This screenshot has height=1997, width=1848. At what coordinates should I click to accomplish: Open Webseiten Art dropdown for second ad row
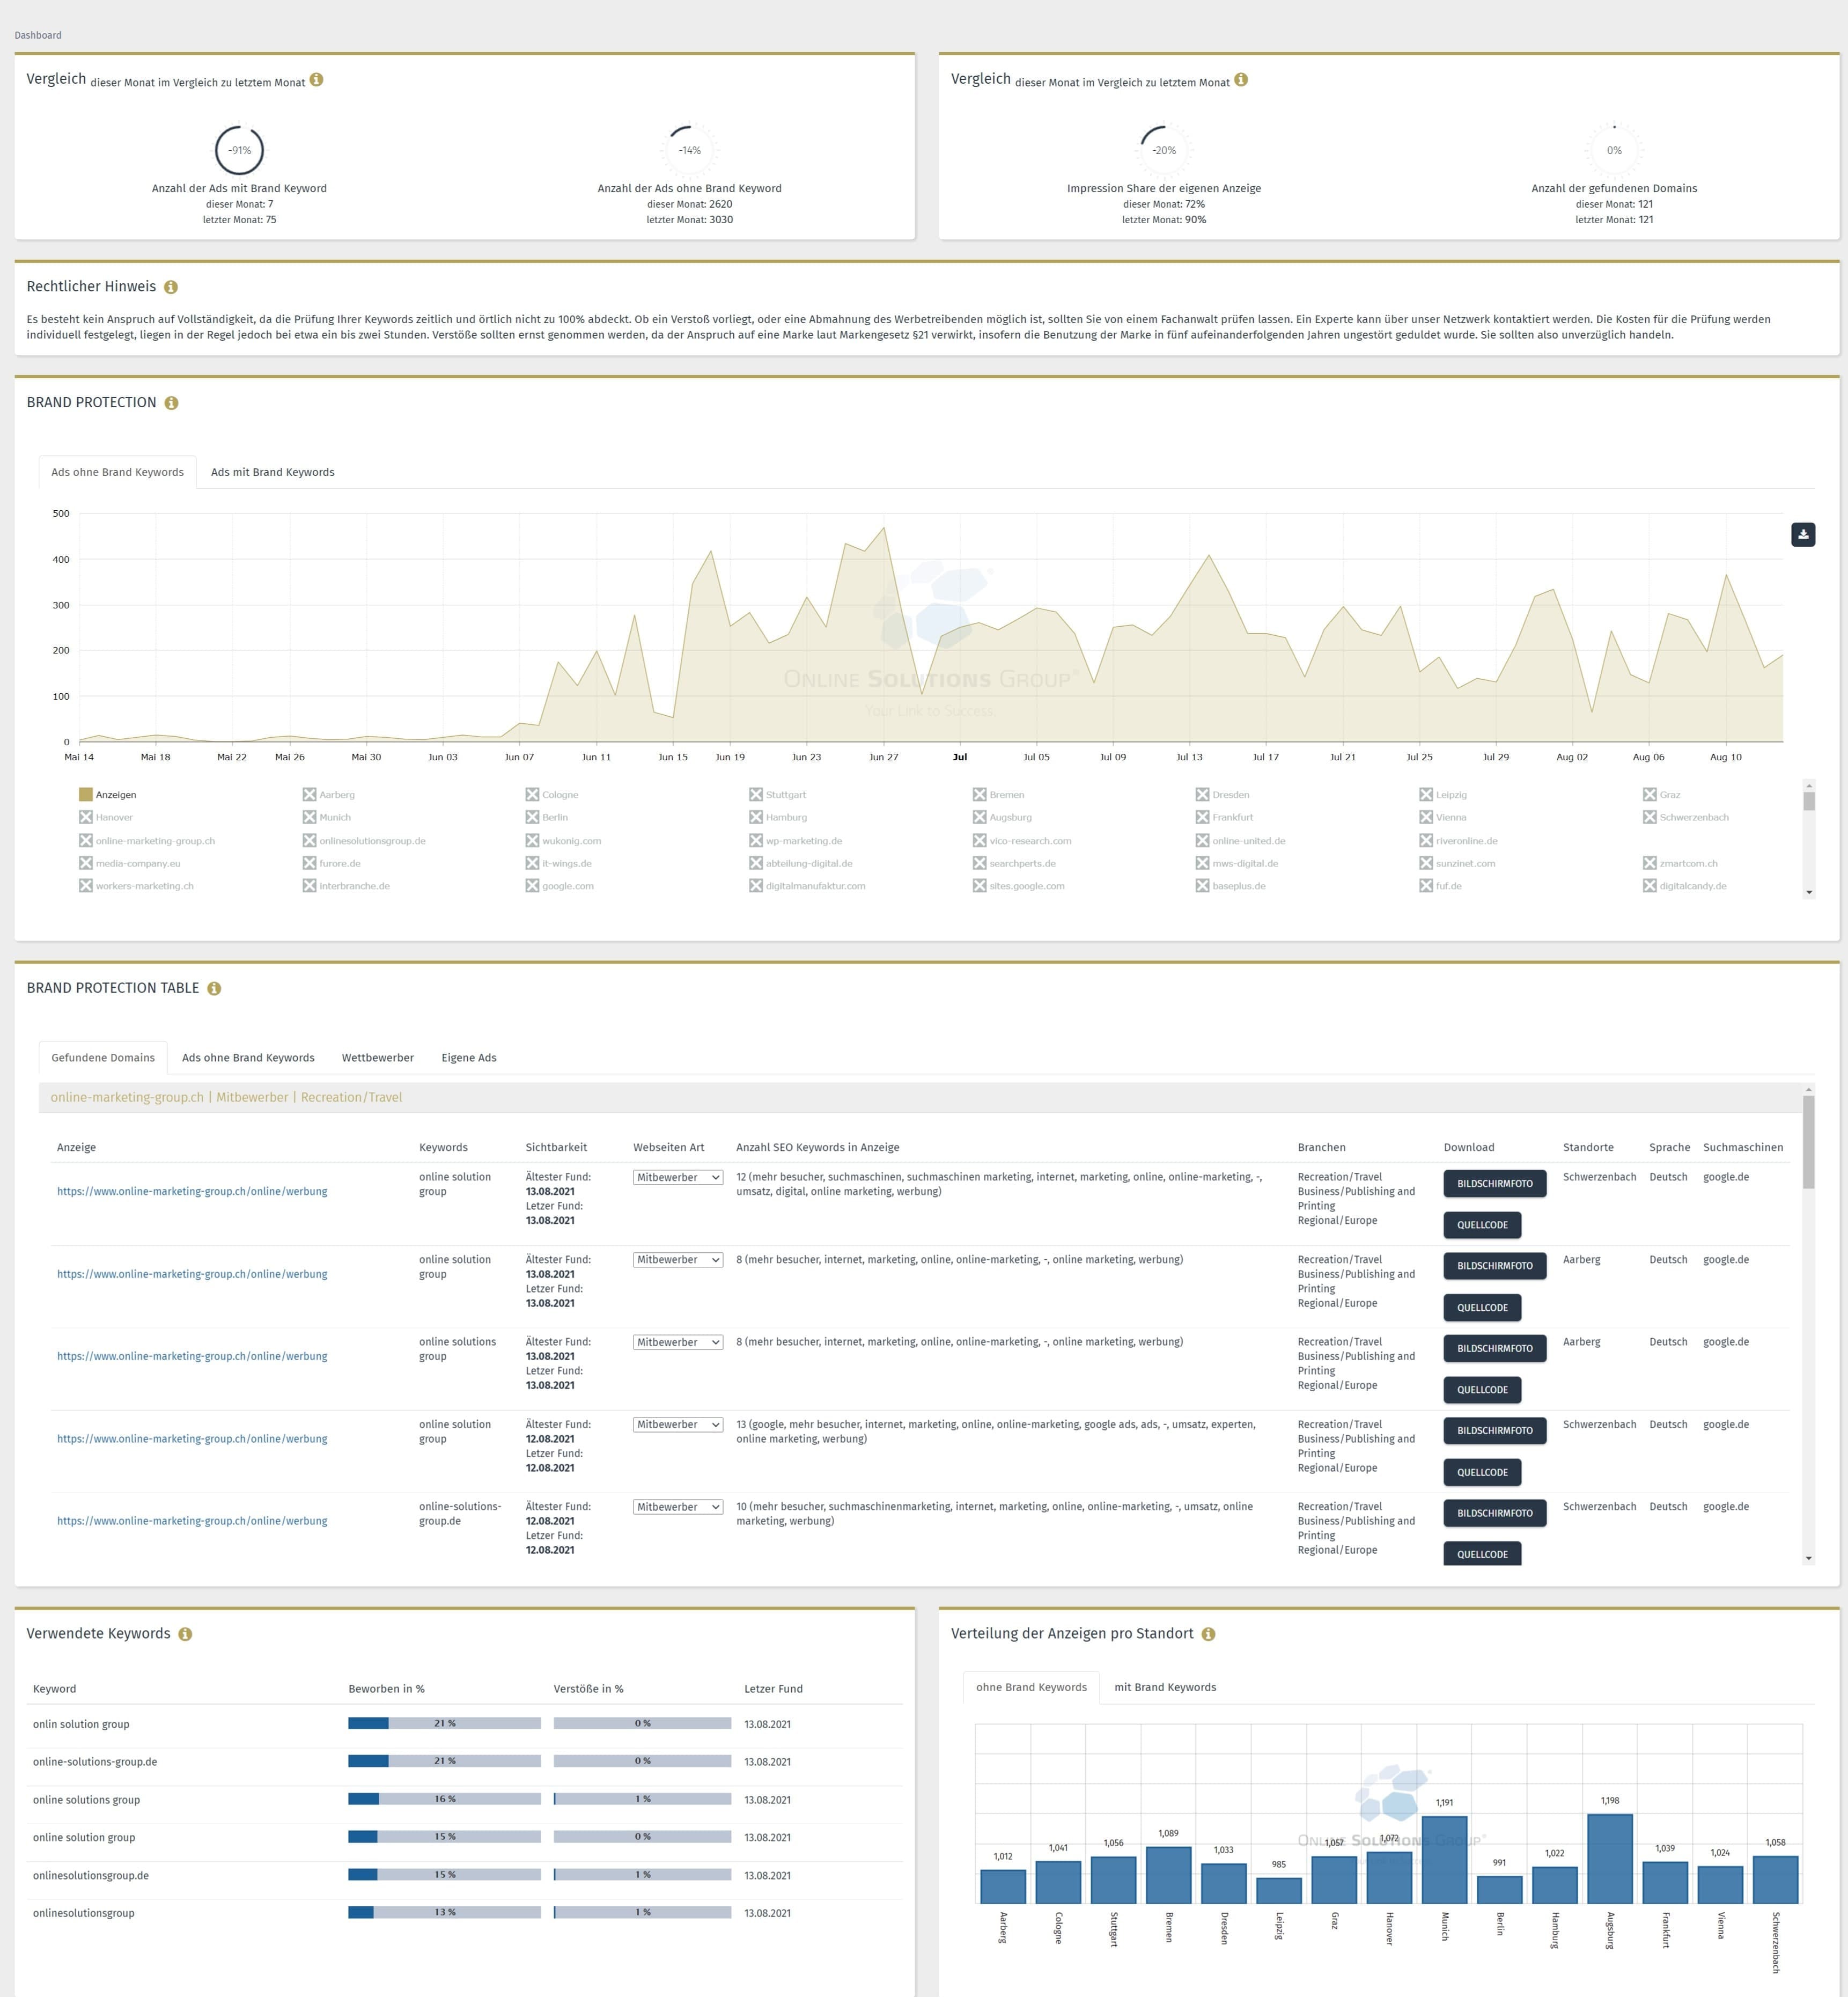point(678,1260)
